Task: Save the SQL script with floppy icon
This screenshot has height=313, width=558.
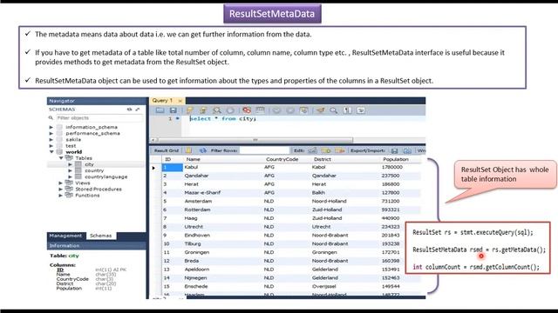Action: pos(173,110)
